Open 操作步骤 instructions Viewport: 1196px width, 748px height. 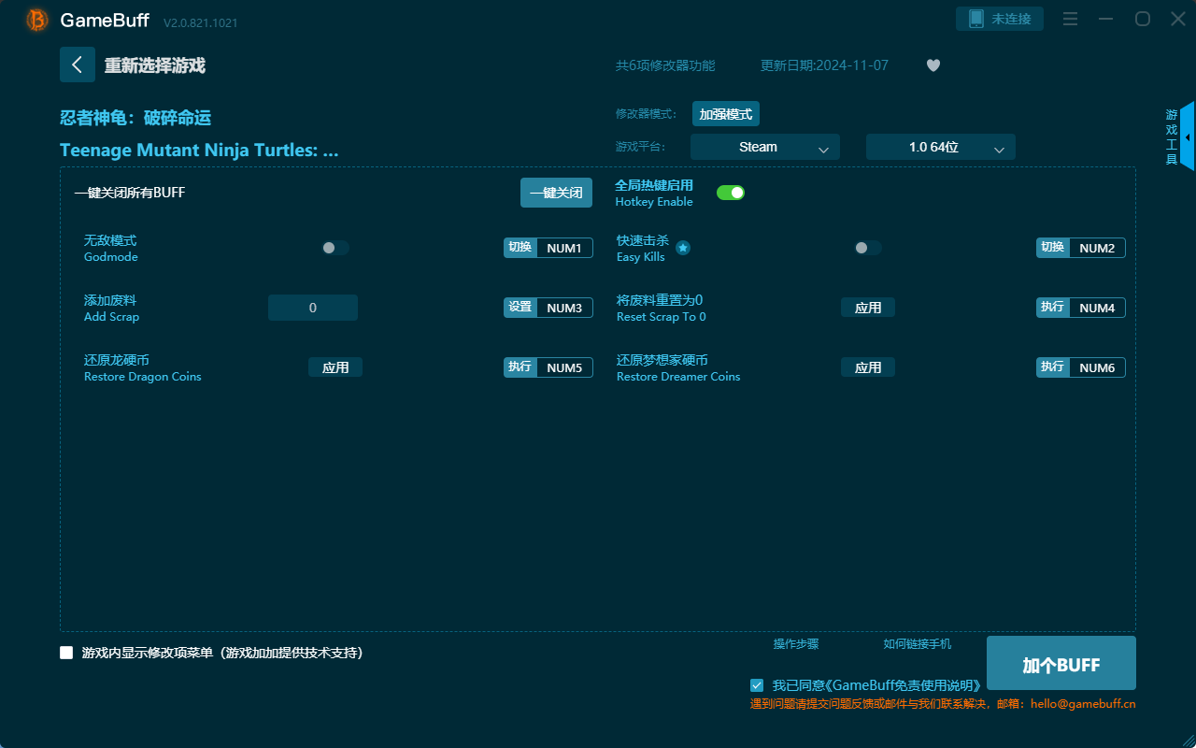pos(795,644)
